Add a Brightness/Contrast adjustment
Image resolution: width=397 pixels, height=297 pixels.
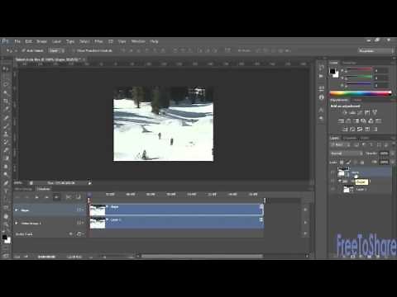point(345,112)
